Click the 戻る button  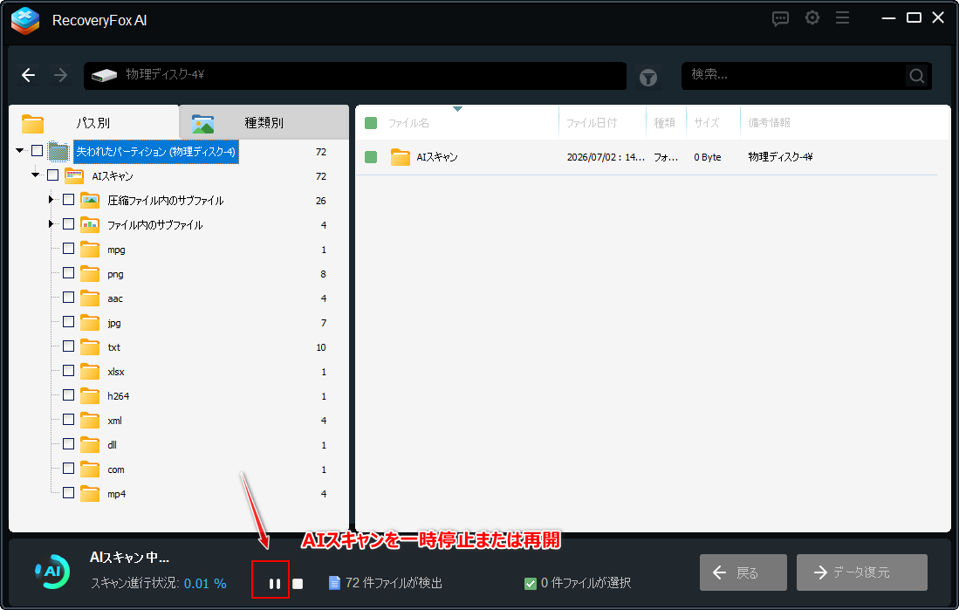point(743,572)
